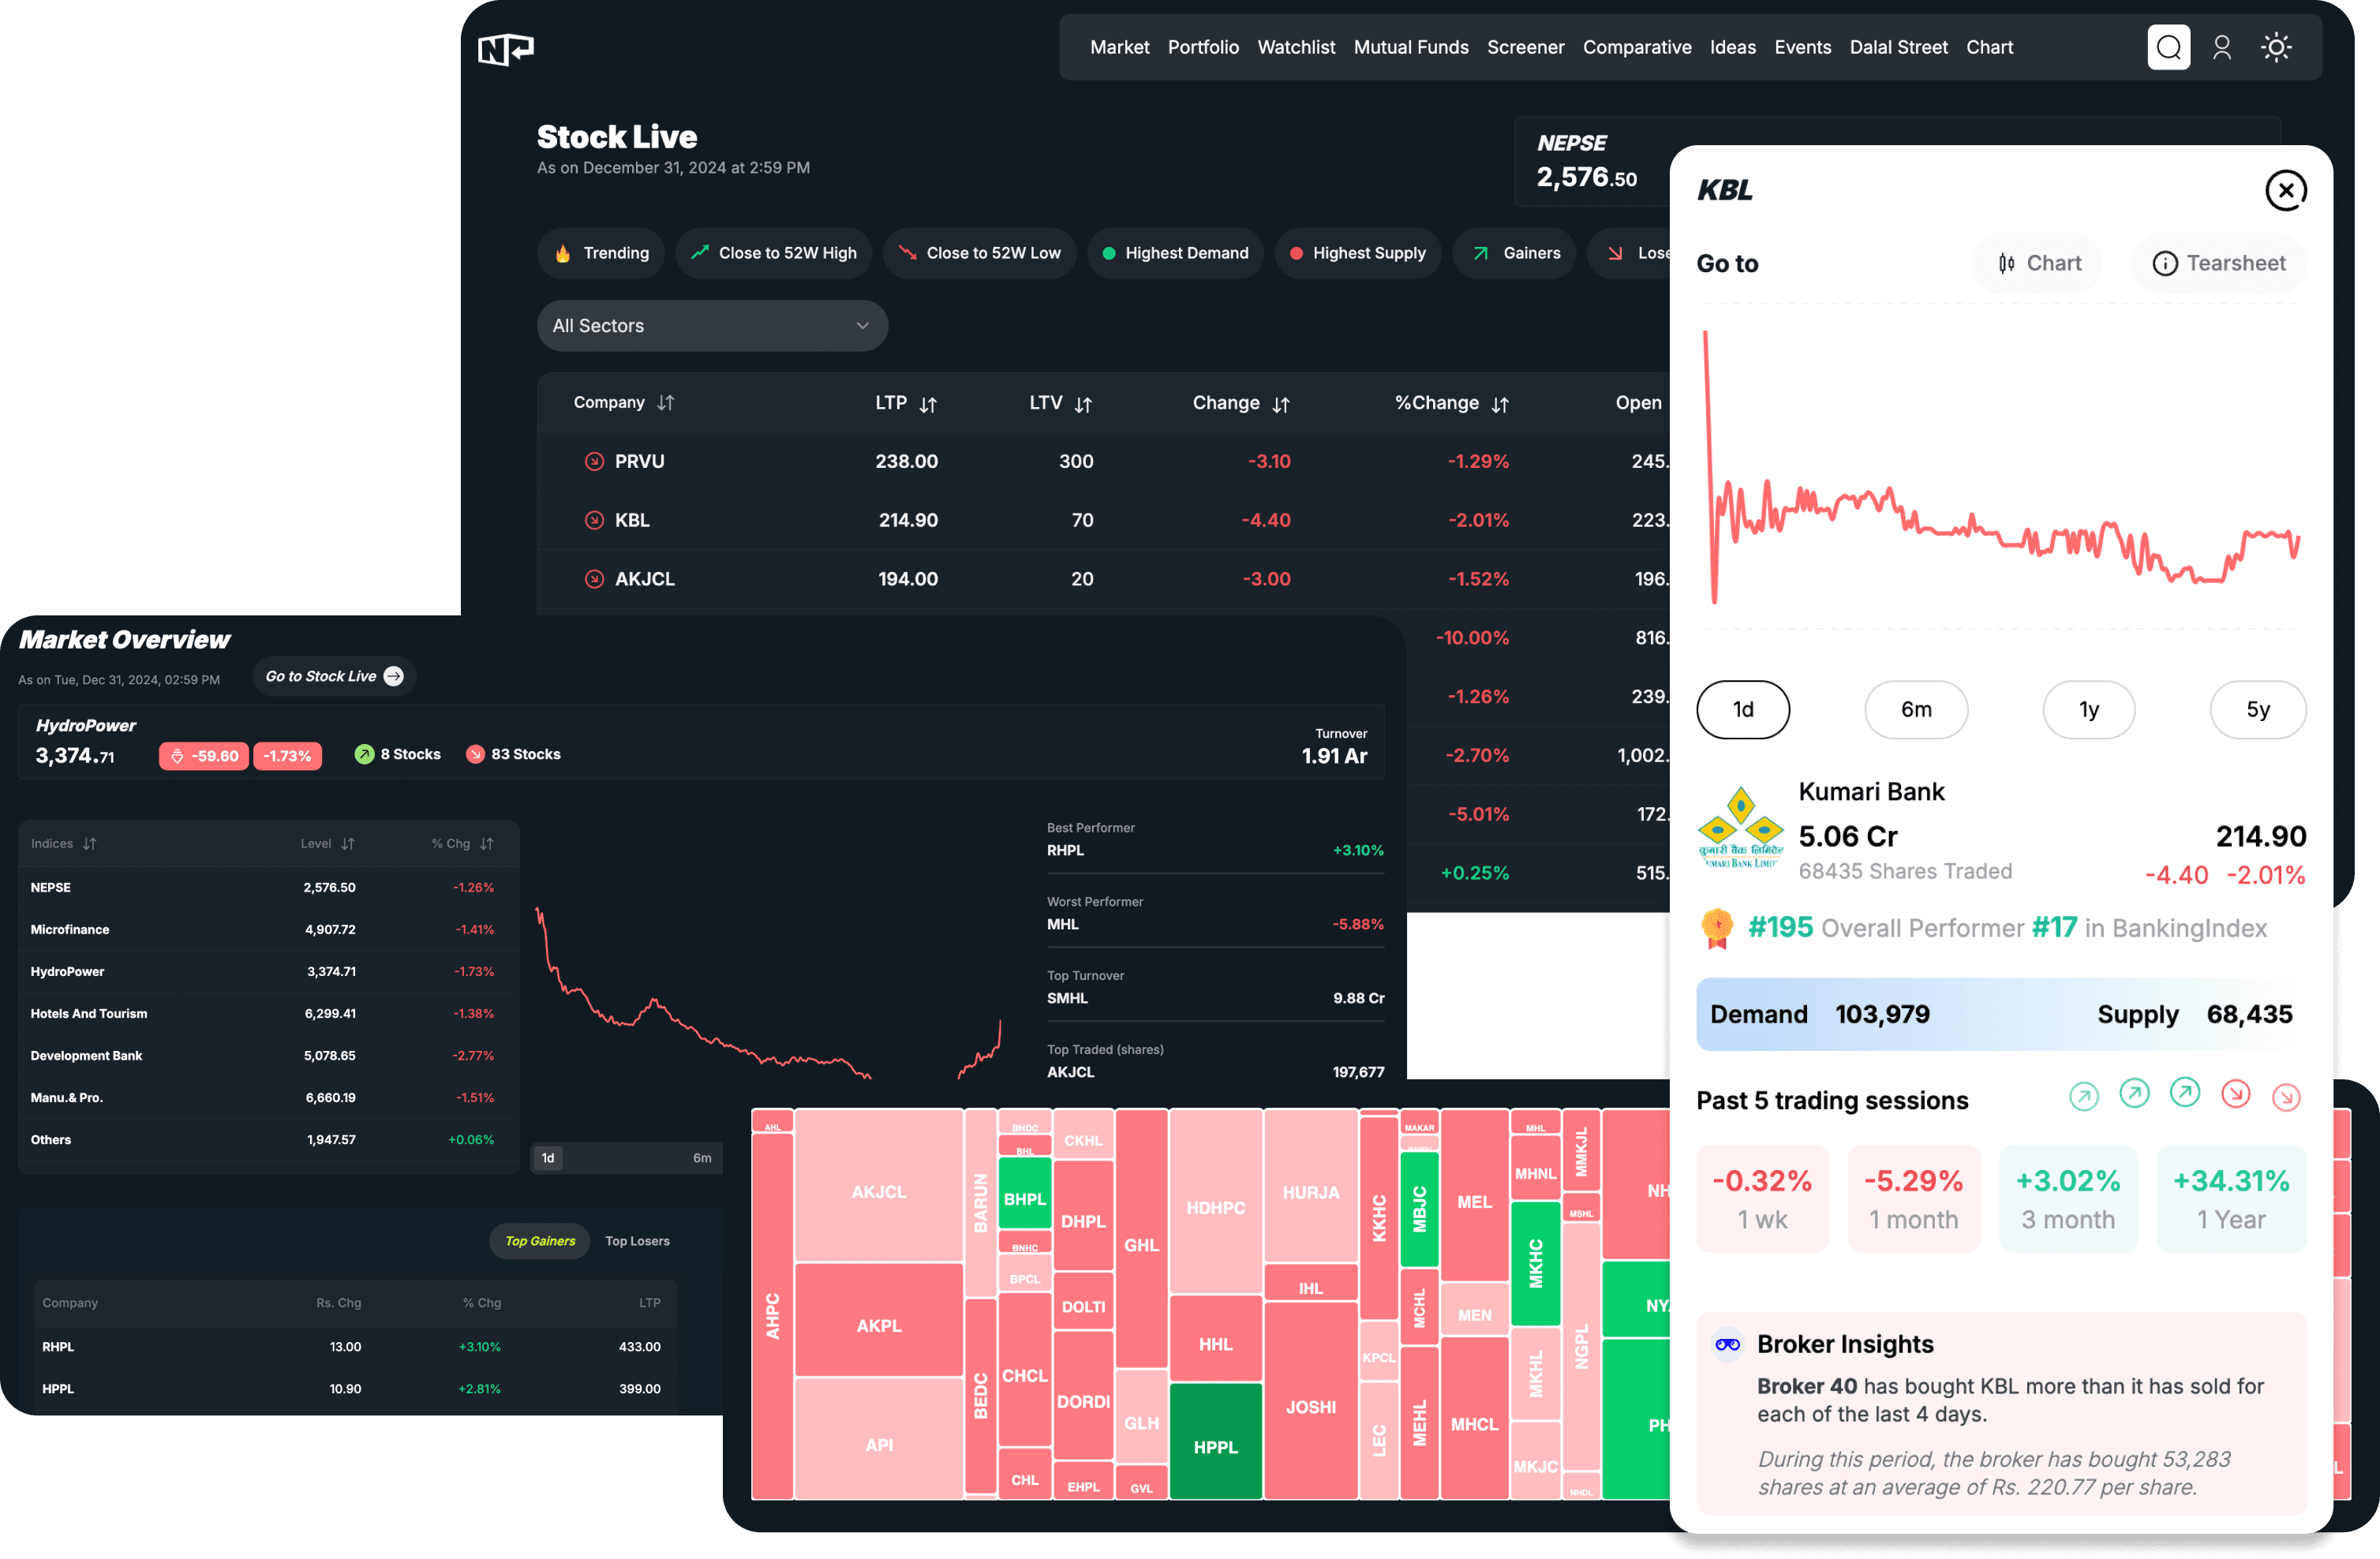This screenshot has height=1559, width=2380.
Task: Sort Stock Live table by %Change
Action: [1500, 404]
